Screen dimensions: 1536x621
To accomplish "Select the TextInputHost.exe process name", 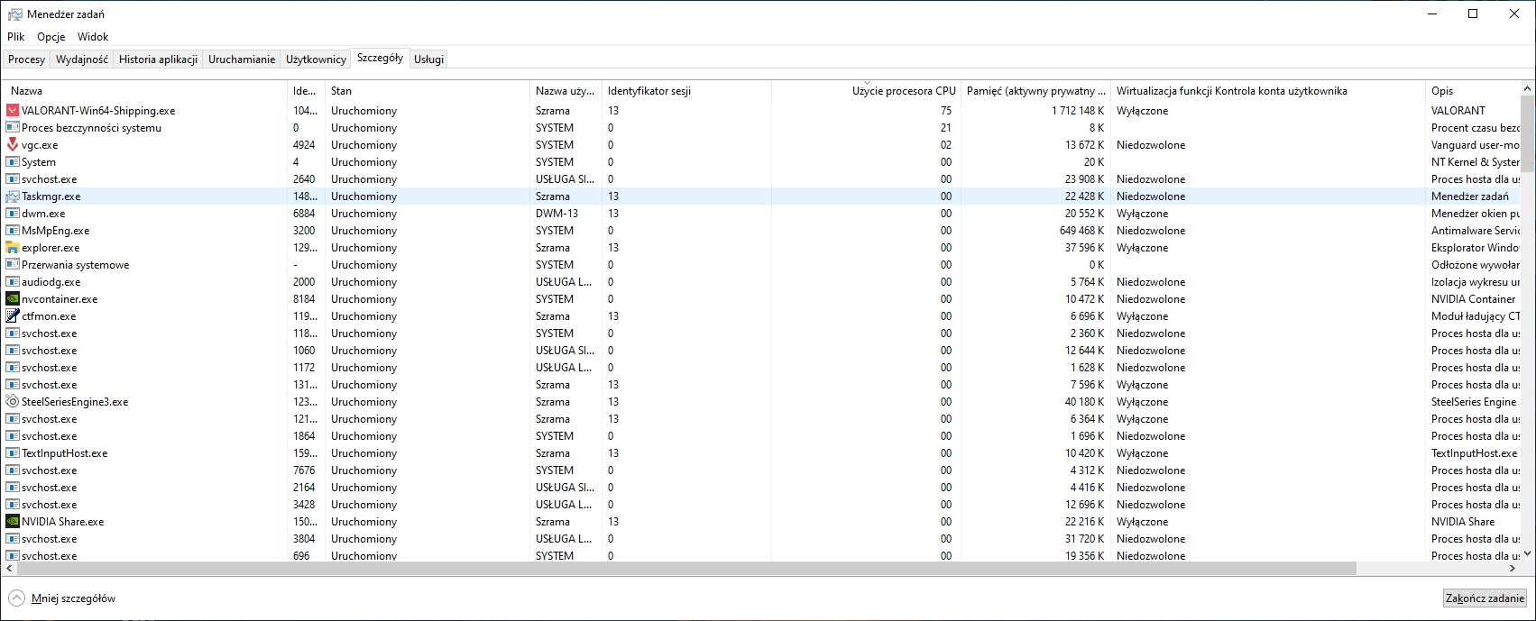I will (65, 453).
